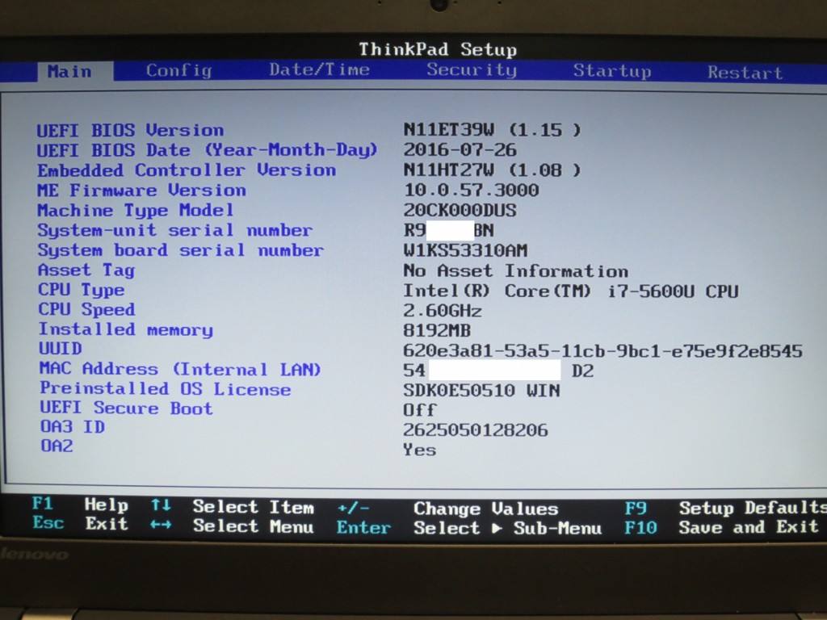
Task: Click the Esc Exit key hint
Action: coord(80,523)
